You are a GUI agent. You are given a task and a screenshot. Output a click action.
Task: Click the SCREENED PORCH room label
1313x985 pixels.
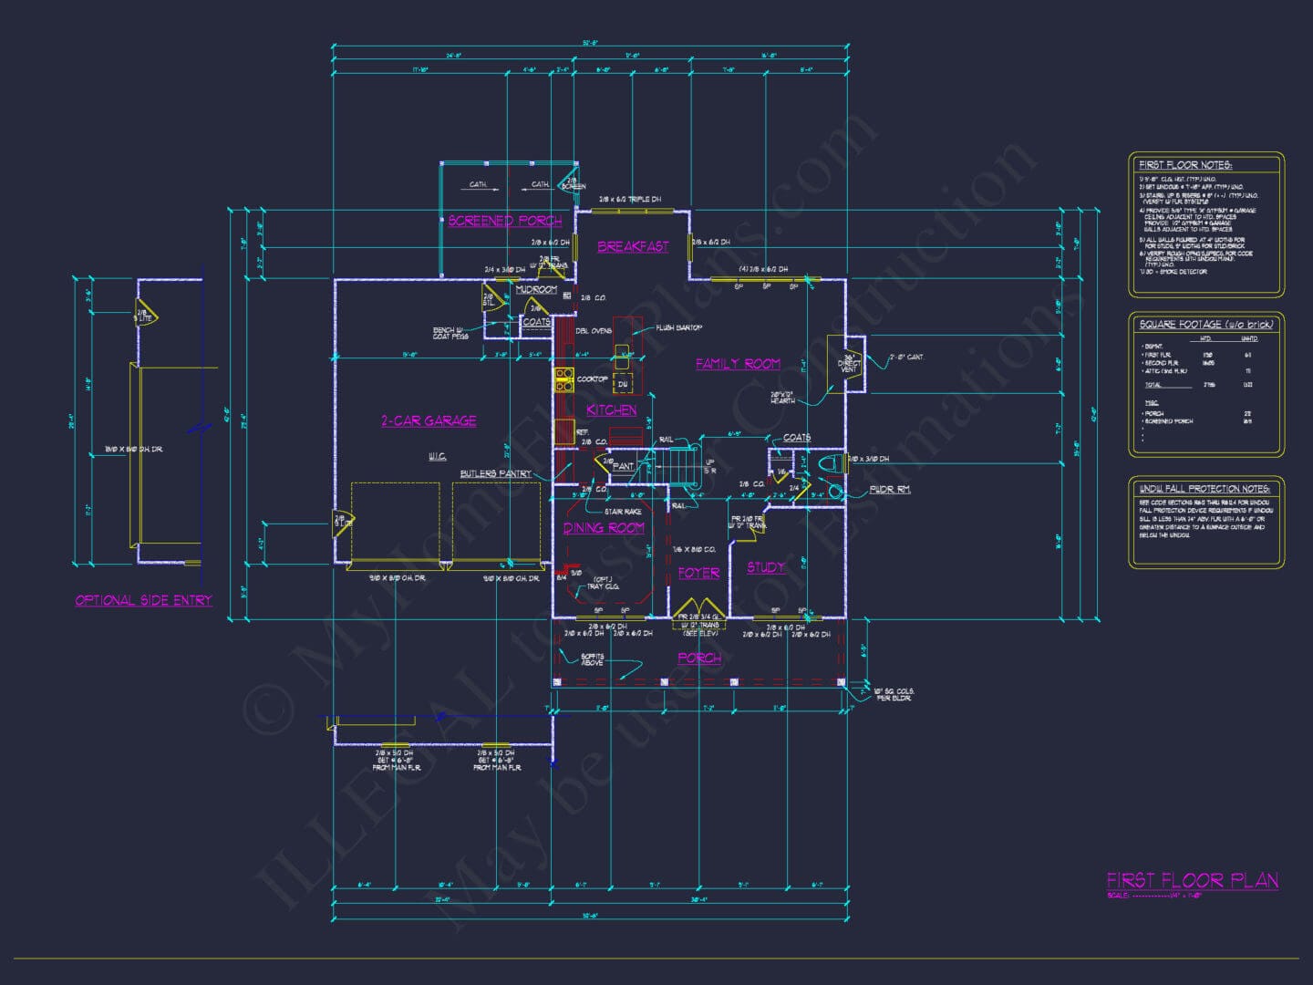tap(505, 221)
